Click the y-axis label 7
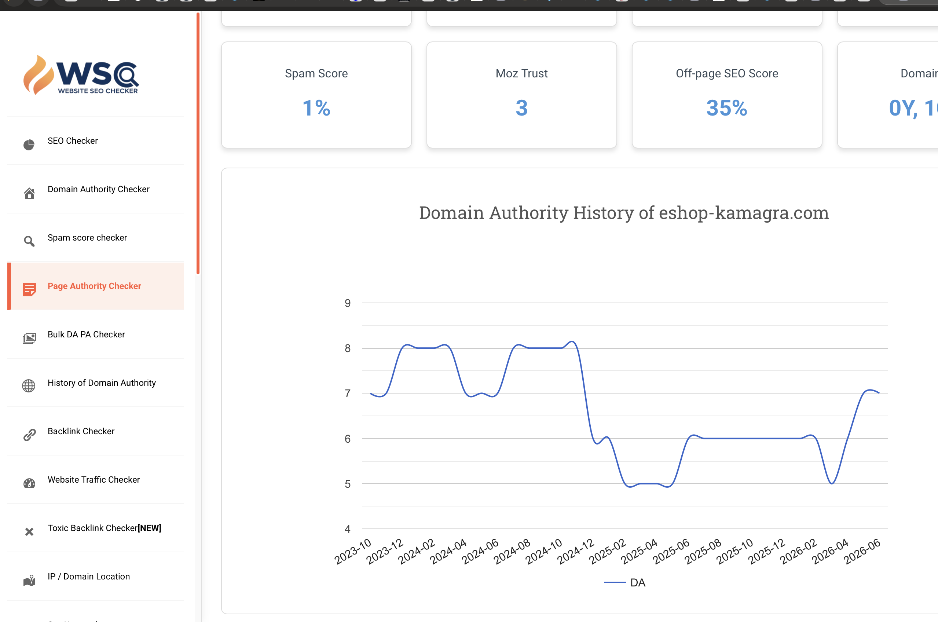Screen dimensions: 938x622 347,394
